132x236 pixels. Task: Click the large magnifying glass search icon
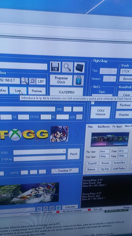67,67
